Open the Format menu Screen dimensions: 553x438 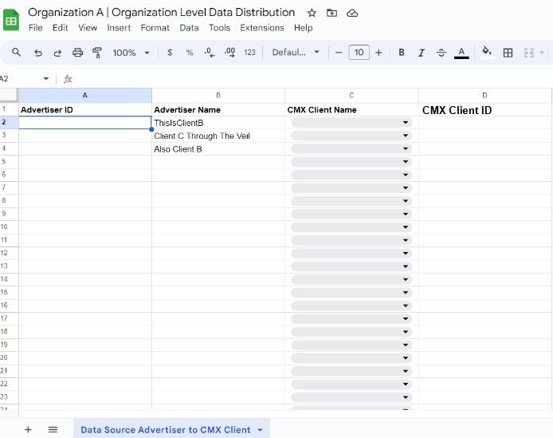[x=155, y=28]
